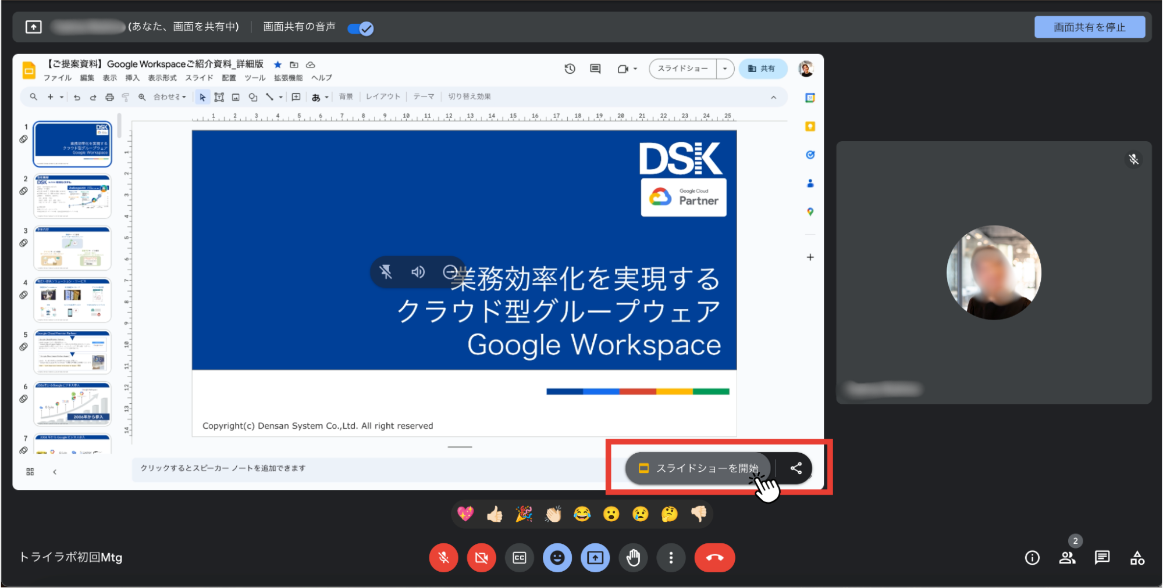Screen dimensions: 1163x588
Task: Show the participants people icon
Action: (x=1067, y=558)
